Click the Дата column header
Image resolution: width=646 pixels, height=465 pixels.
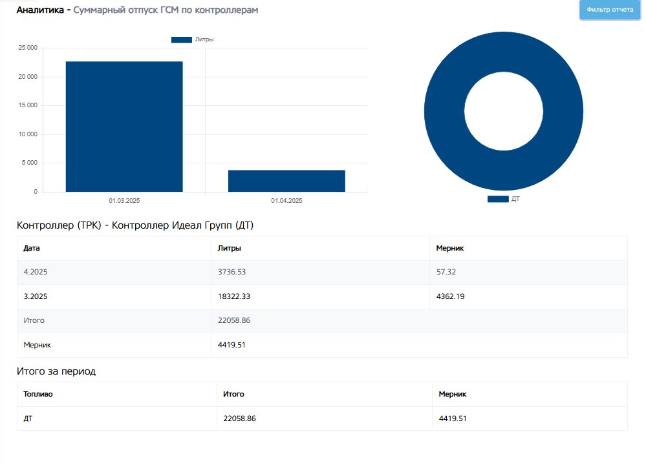click(x=32, y=248)
